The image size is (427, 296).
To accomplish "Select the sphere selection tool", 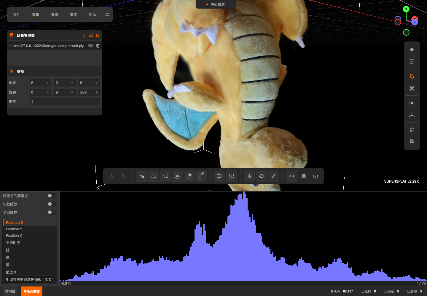I will pos(219,176).
